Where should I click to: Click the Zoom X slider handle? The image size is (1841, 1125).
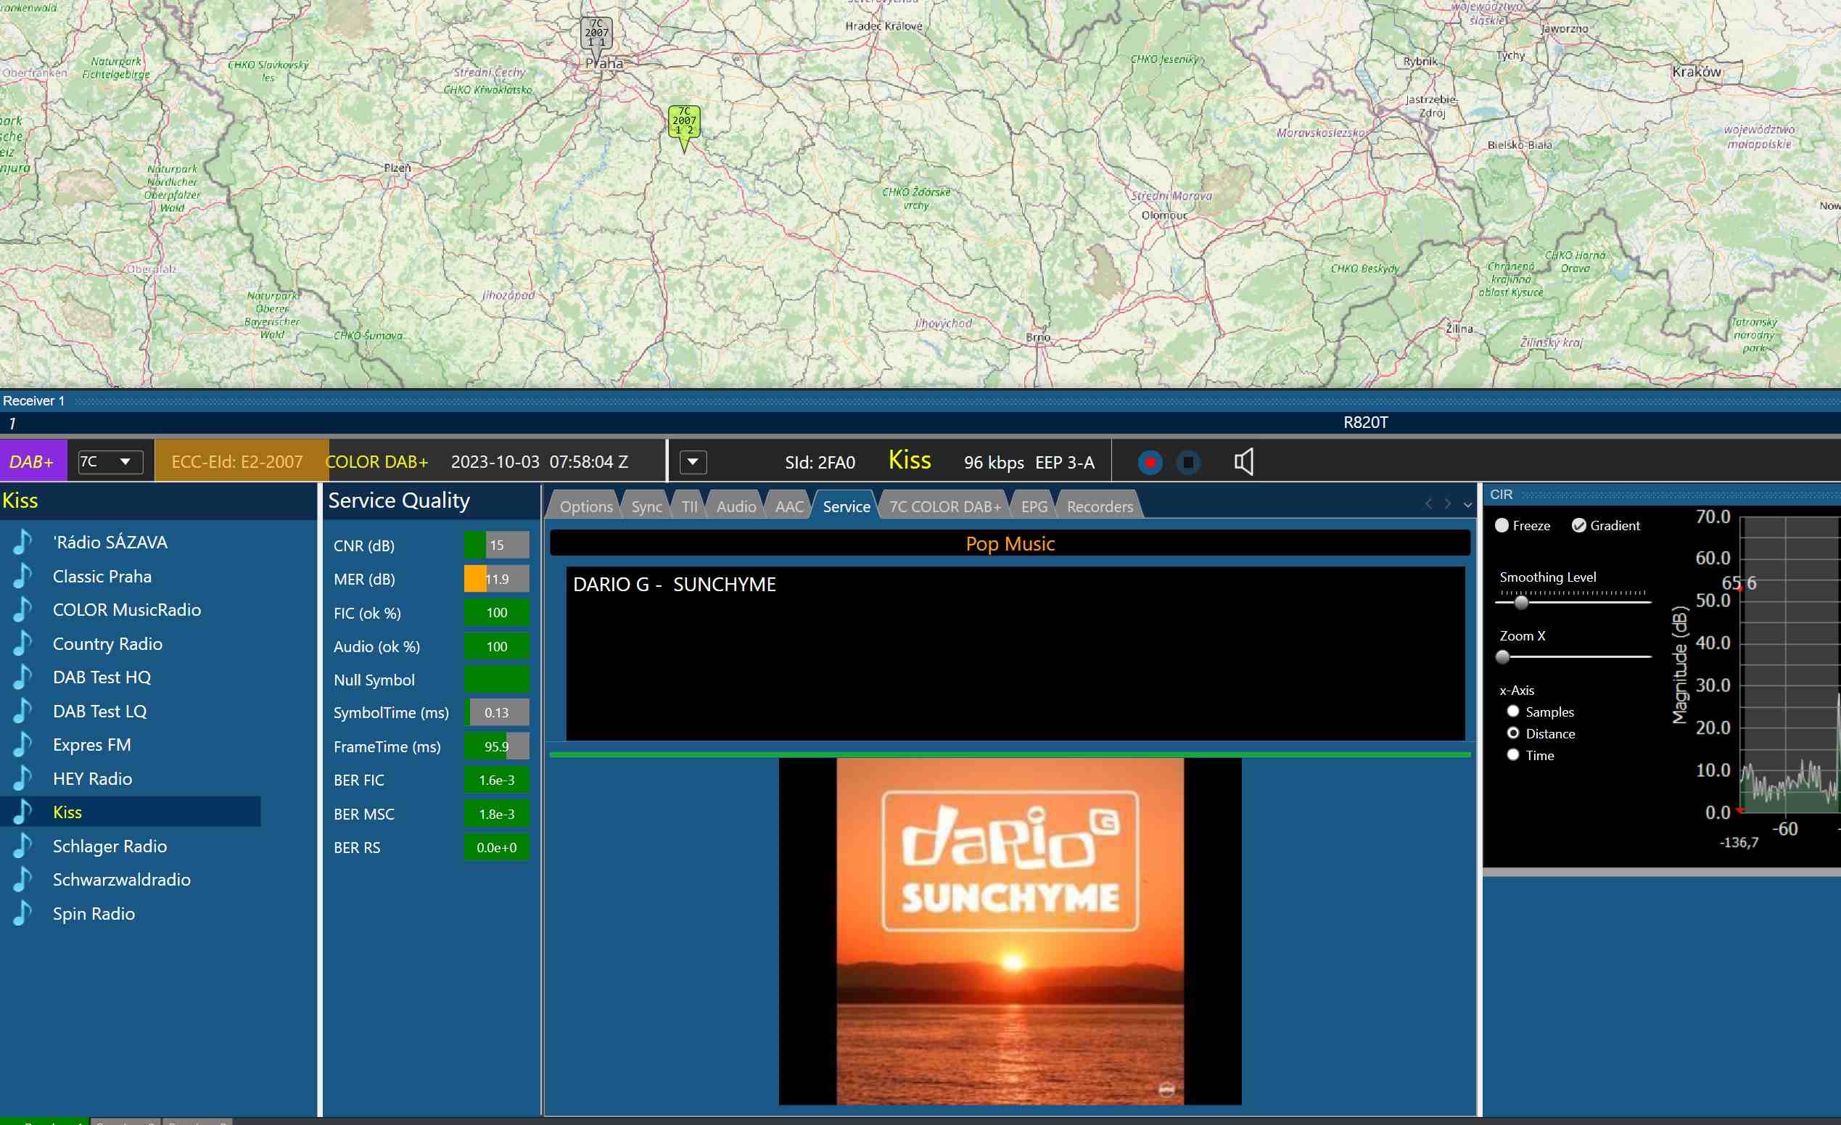[x=1502, y=656]
